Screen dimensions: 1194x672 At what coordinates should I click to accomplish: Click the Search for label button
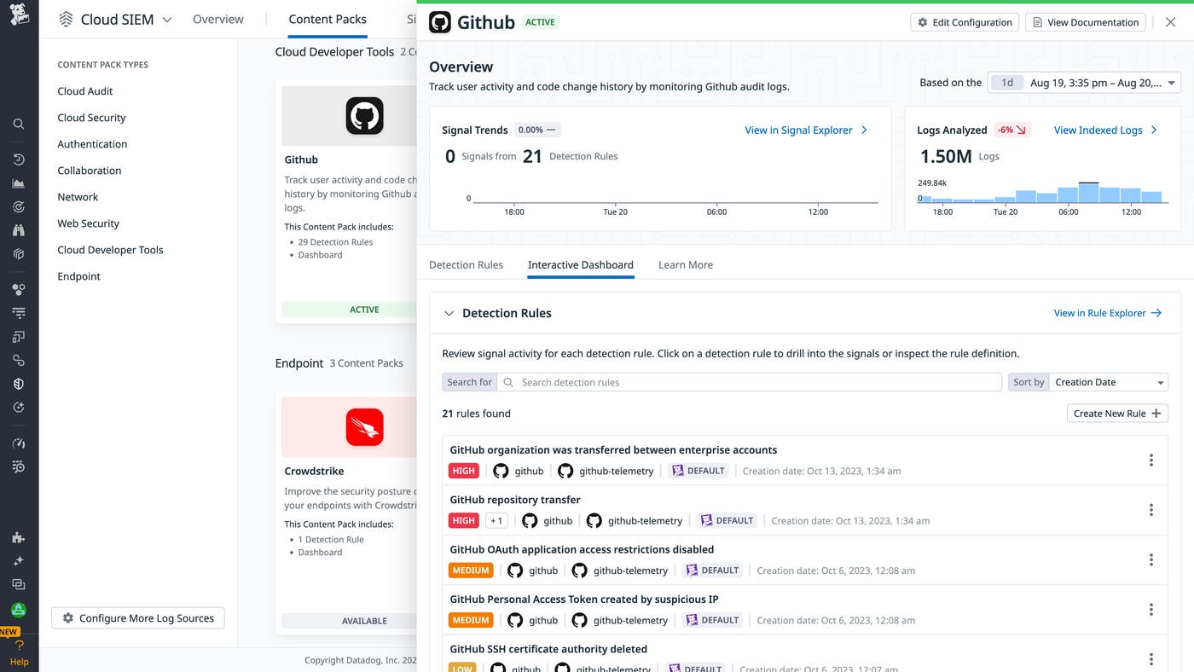coord(469,382)
